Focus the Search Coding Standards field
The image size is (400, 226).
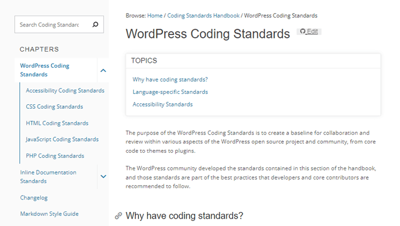coord(59,24)
